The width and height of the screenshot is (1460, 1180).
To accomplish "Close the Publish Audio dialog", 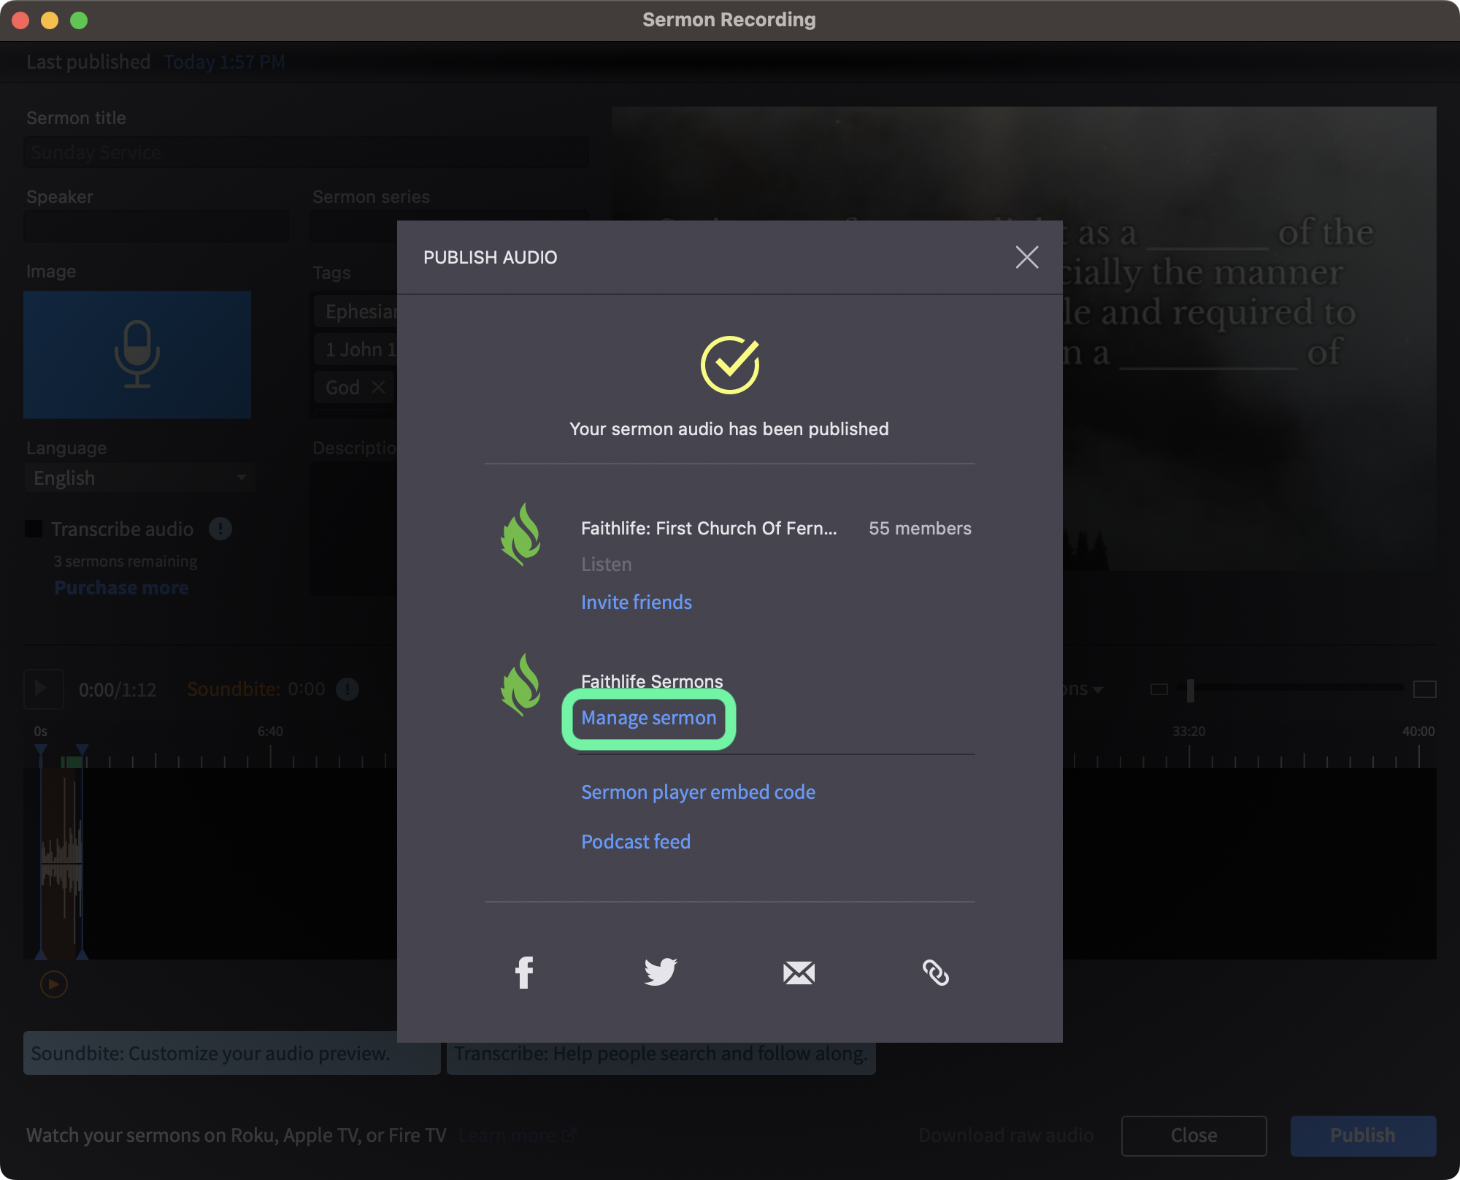I will [1027, 257].
